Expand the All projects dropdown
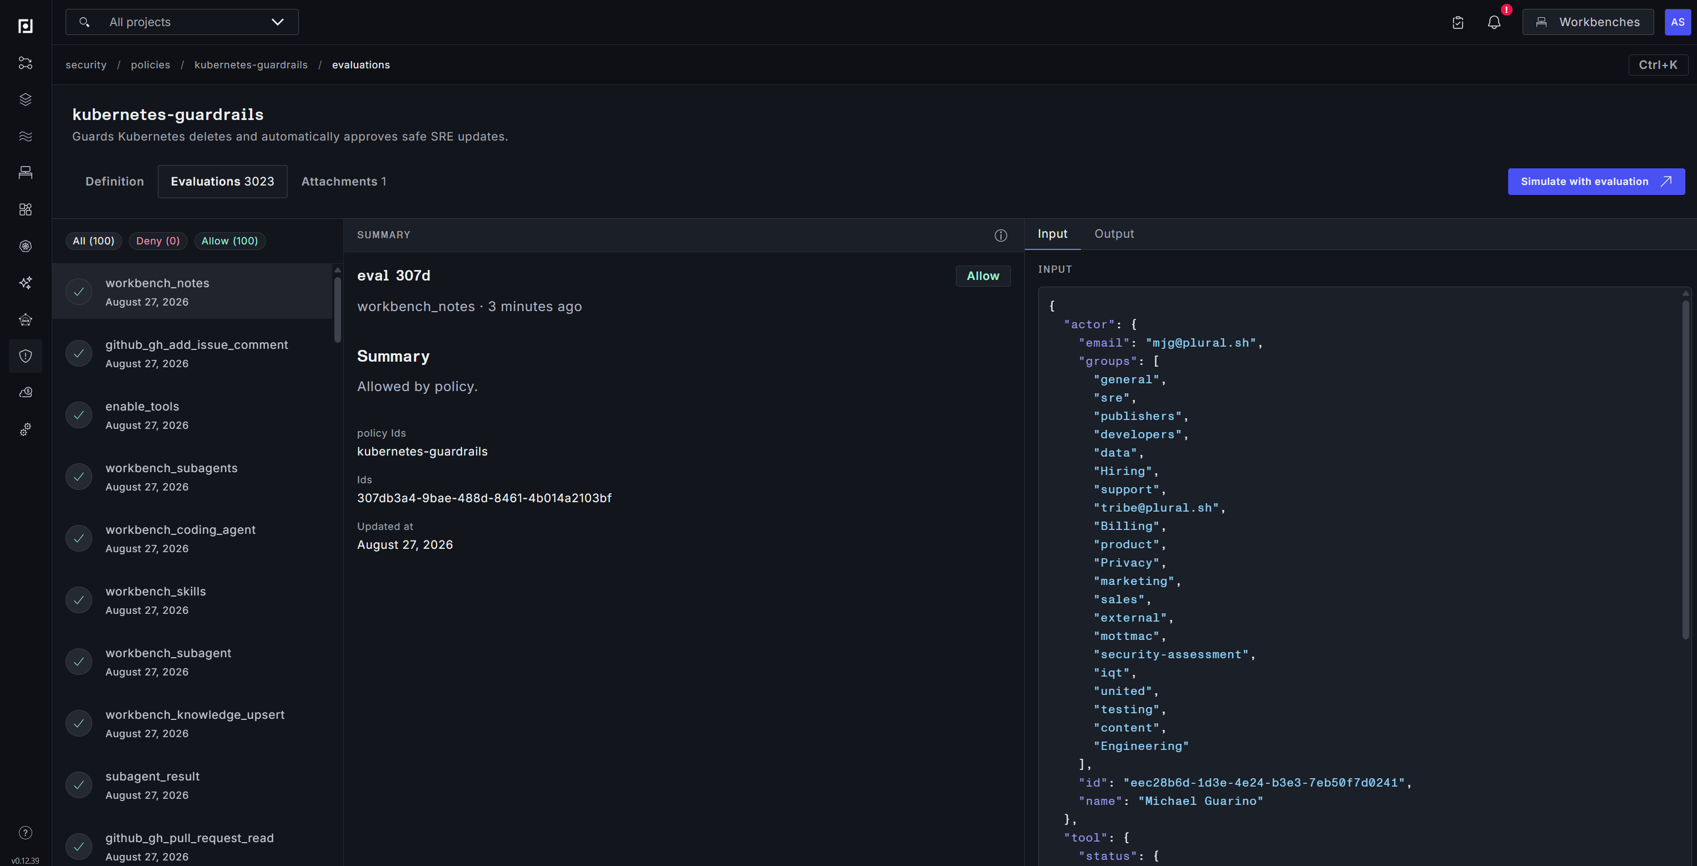1697x866 pixels. click(182, 22)
